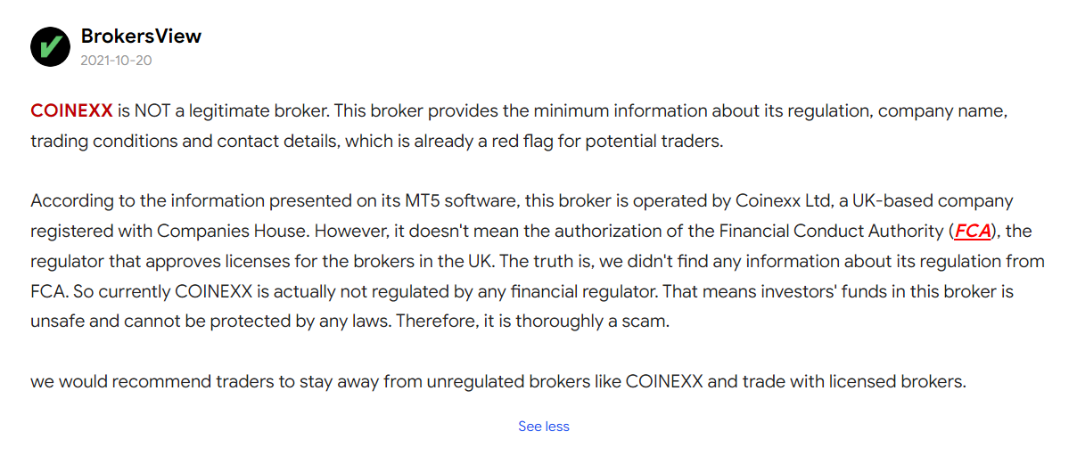Viewport: 1077px width, 456px height.
Task: Click "trading conditions and contact details" text
Action: point(183,142)
